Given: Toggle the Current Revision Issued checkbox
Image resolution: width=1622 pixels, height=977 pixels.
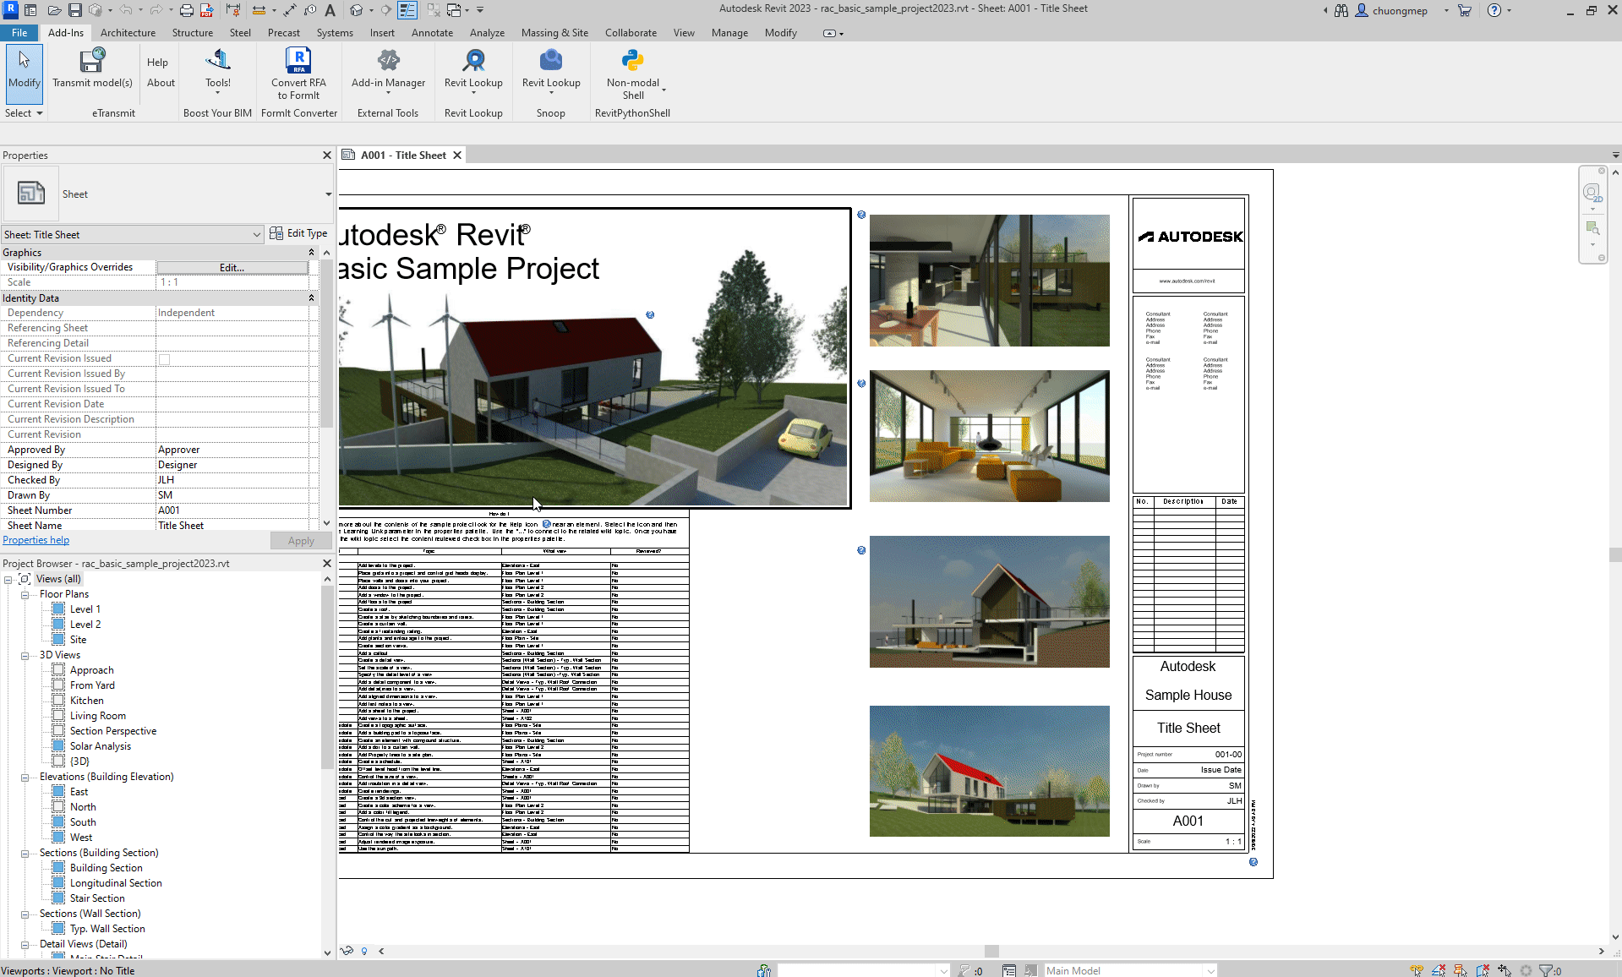Looking at the screenshot, I should 165,359.
